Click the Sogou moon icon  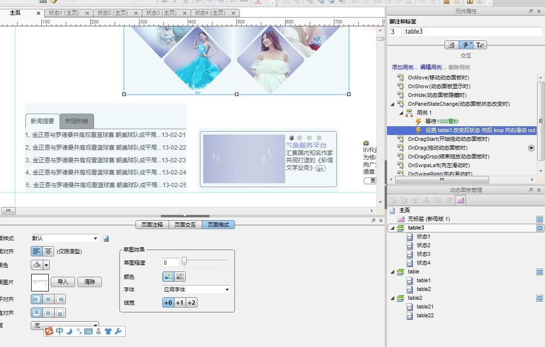click(x=69, y=331)
